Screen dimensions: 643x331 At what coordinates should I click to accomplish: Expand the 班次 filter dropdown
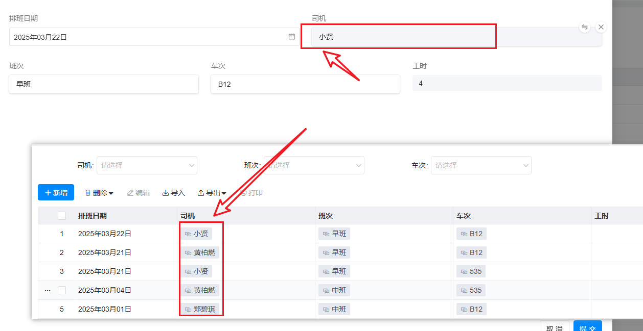click(314, 165)
